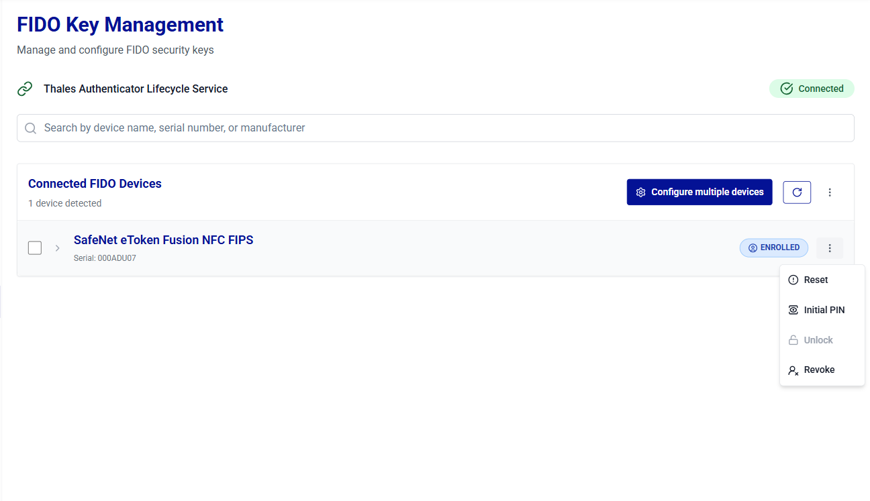The width and height of the screenshot is (870, 501).
Task: Click the Serial: 000ADU07 text
Action: 105,258
